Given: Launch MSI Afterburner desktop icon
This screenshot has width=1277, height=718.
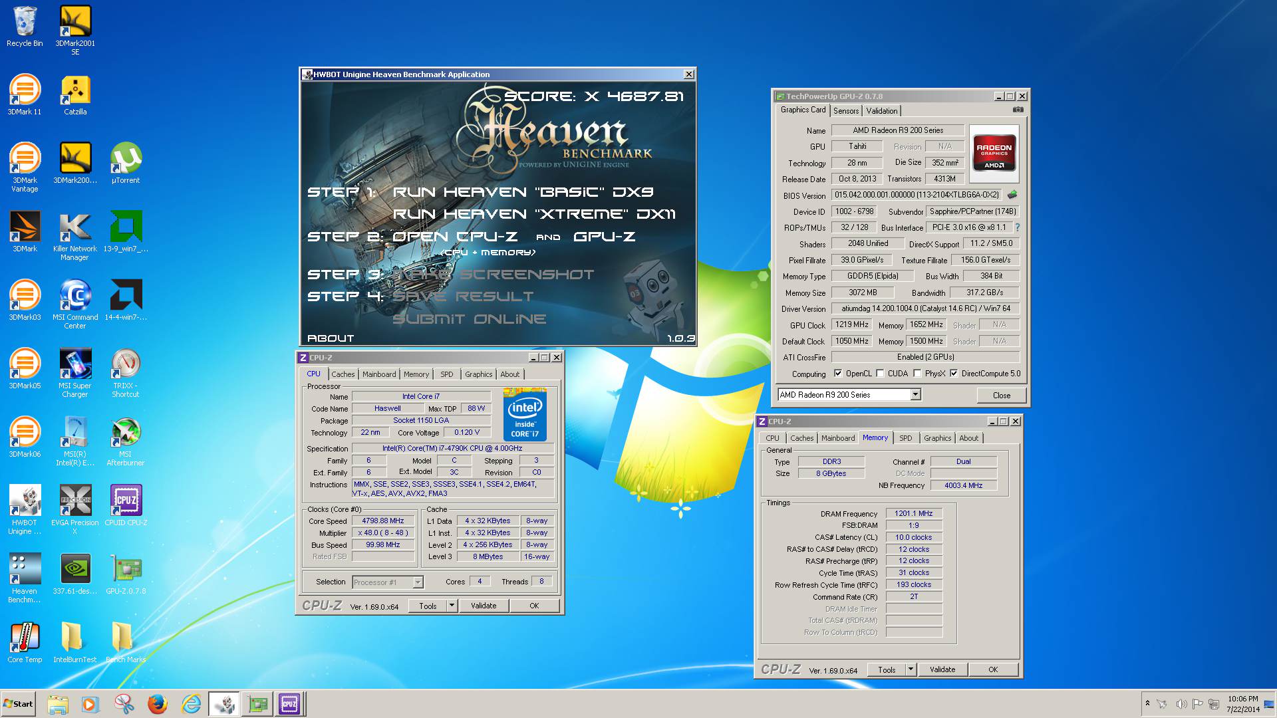Looking at the screenshot, I should (x=126, y=441).
